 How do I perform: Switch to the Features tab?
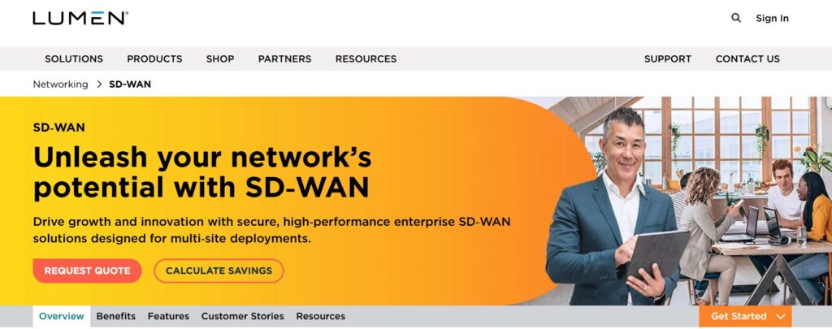point(168,316)
